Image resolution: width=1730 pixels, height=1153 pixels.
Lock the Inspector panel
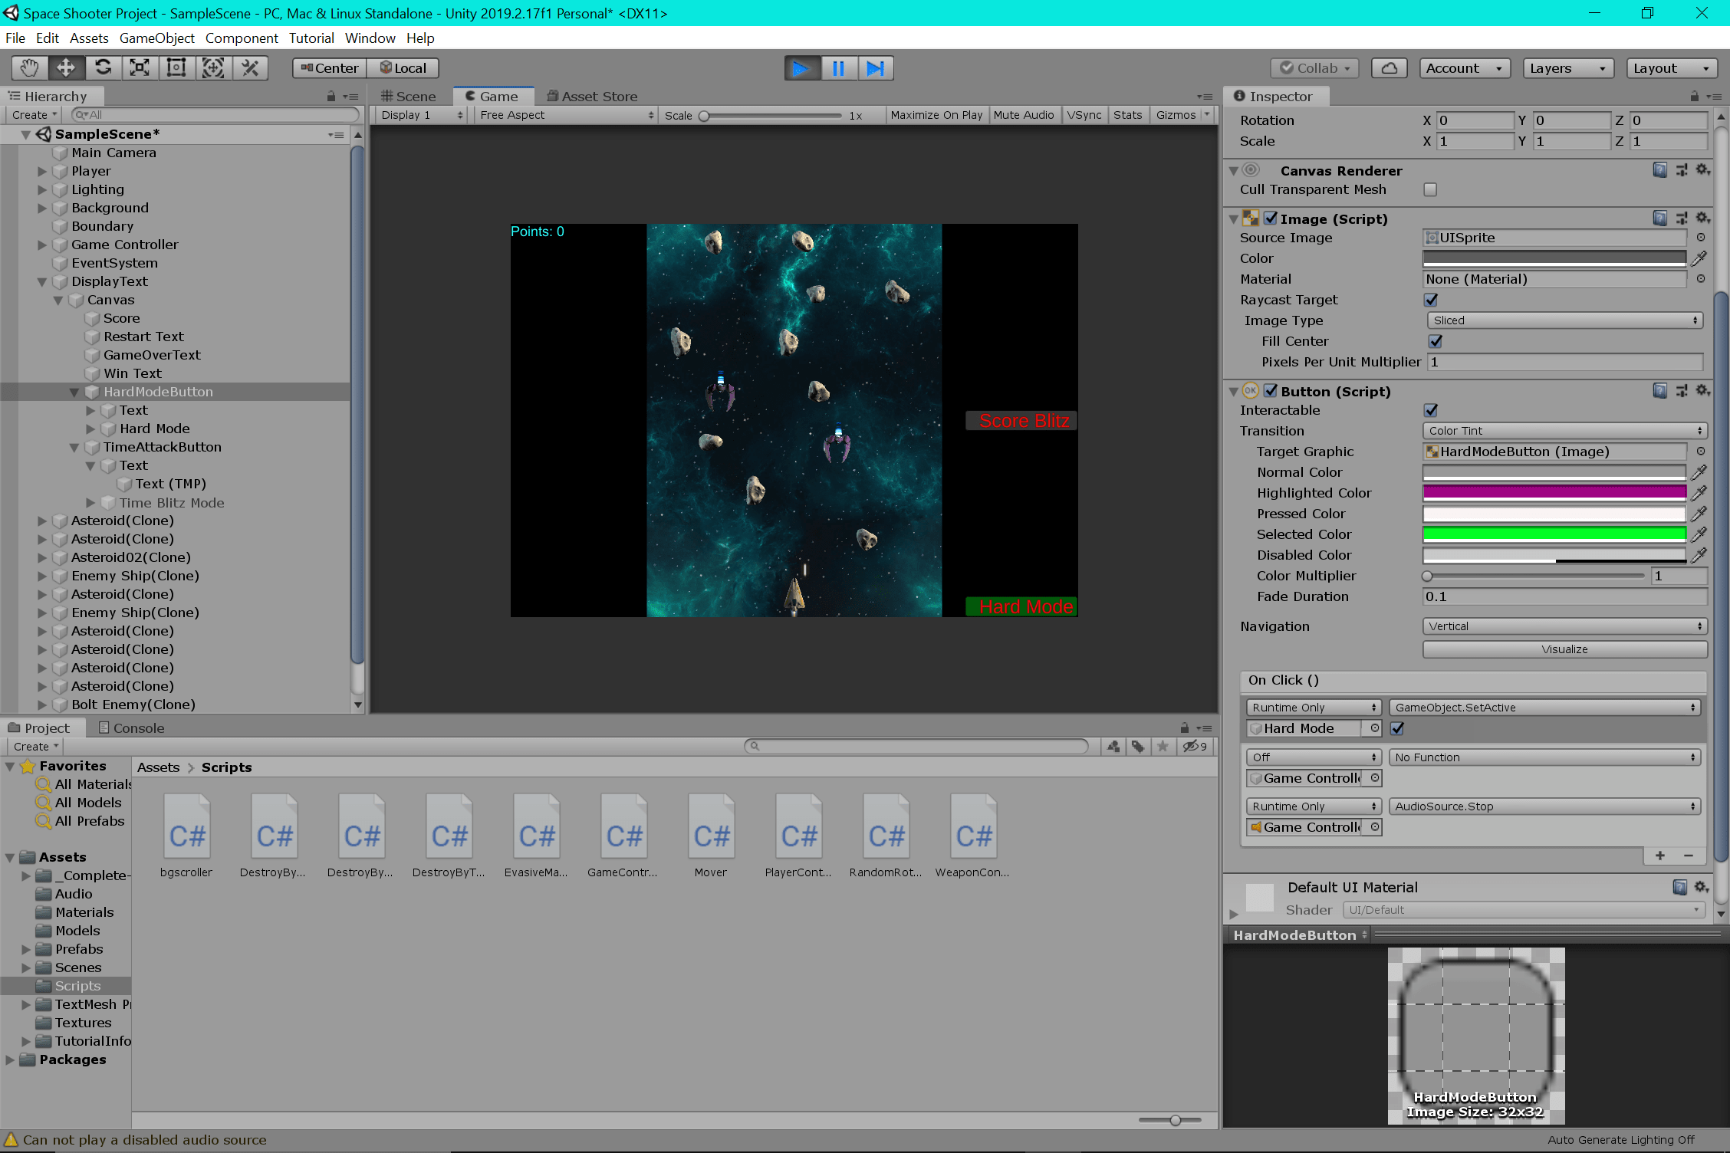pyautogui.click(x=1694, y=96)
